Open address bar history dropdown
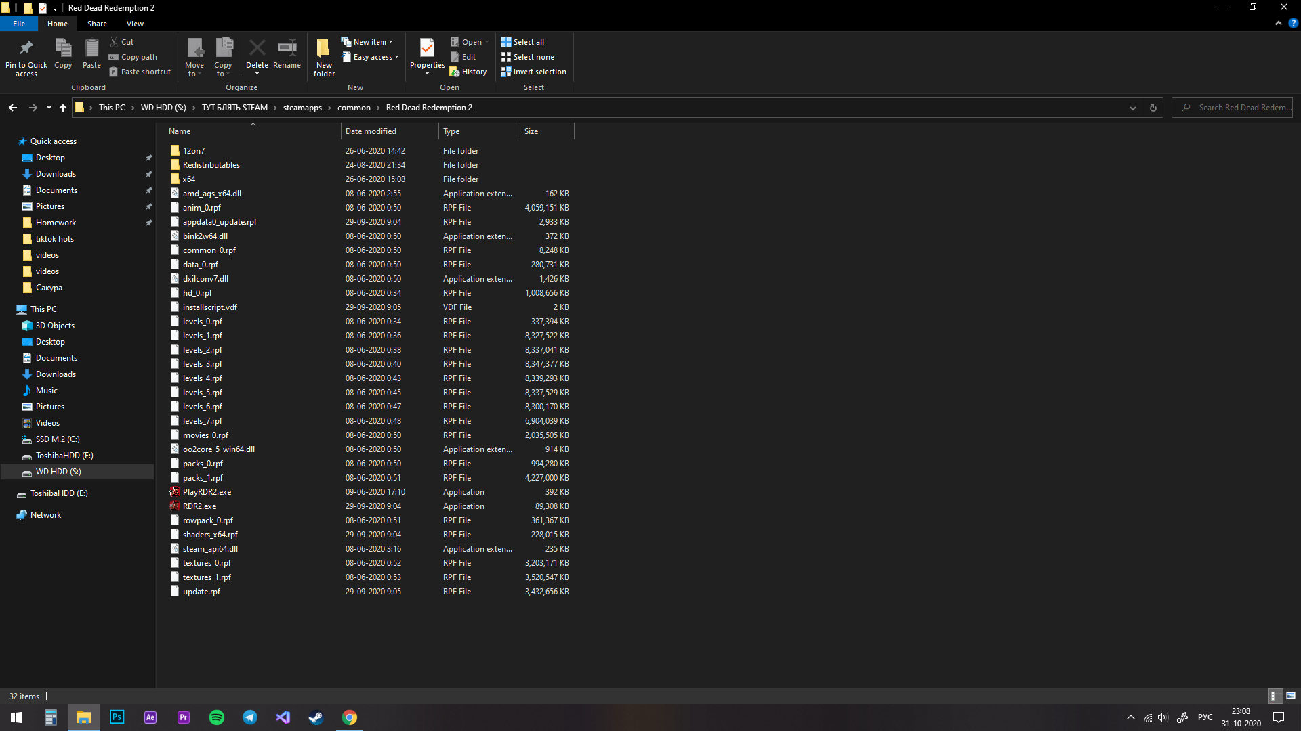 (1132, 108)
